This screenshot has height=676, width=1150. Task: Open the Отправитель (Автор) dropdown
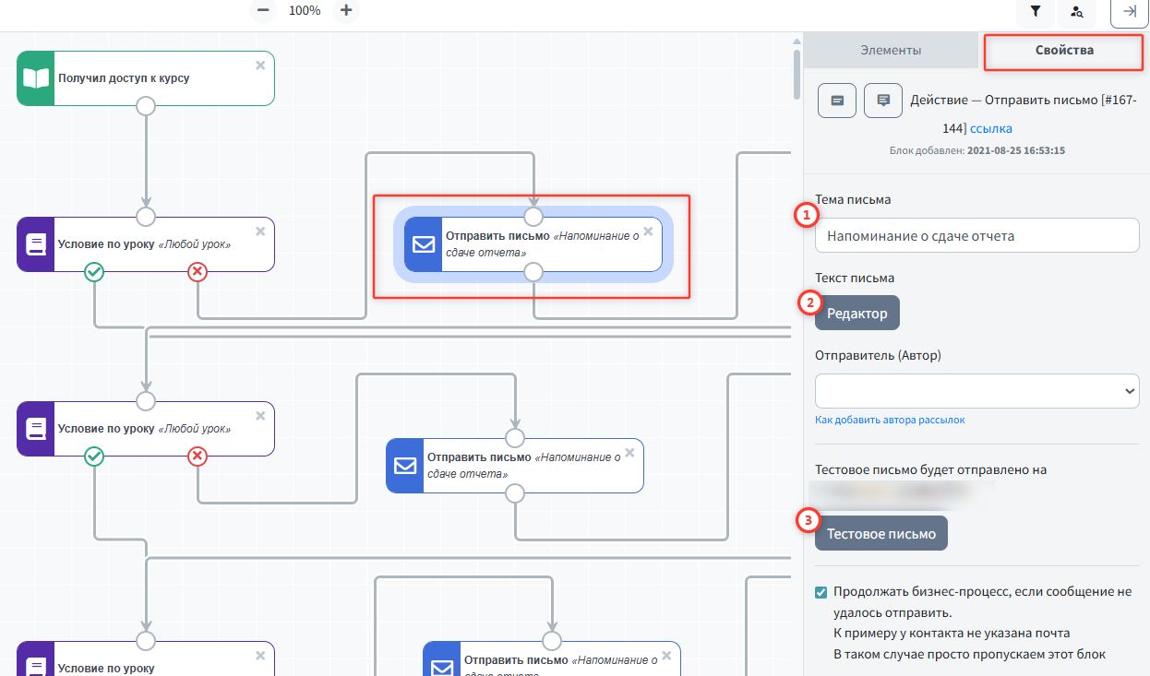click(976, 391)
